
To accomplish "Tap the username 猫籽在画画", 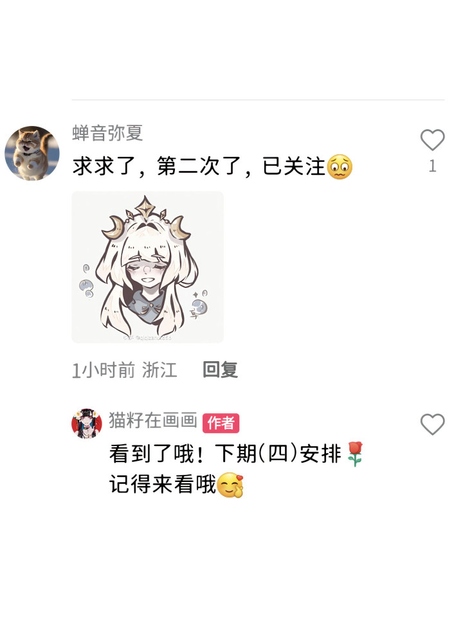I will click(153, 420).
